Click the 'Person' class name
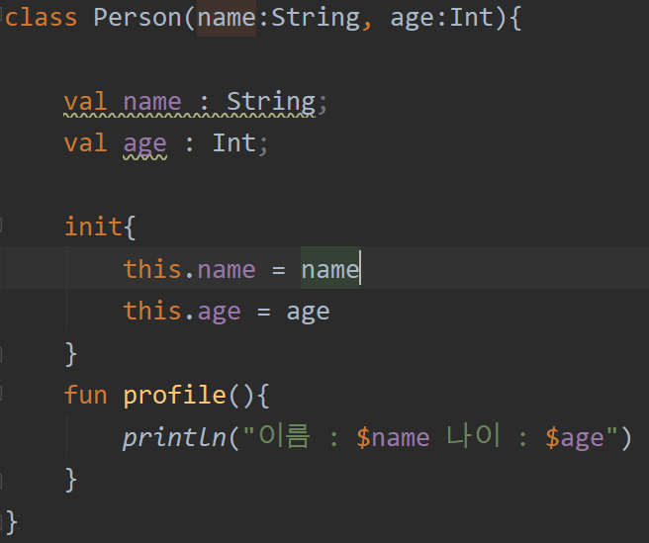649x543 pixels. click(138, 18)
